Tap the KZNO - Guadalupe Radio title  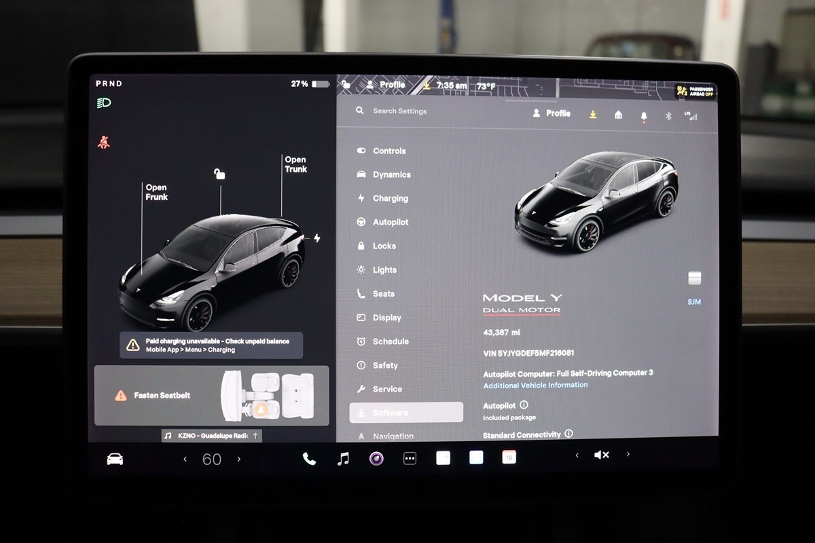[212, 436]
